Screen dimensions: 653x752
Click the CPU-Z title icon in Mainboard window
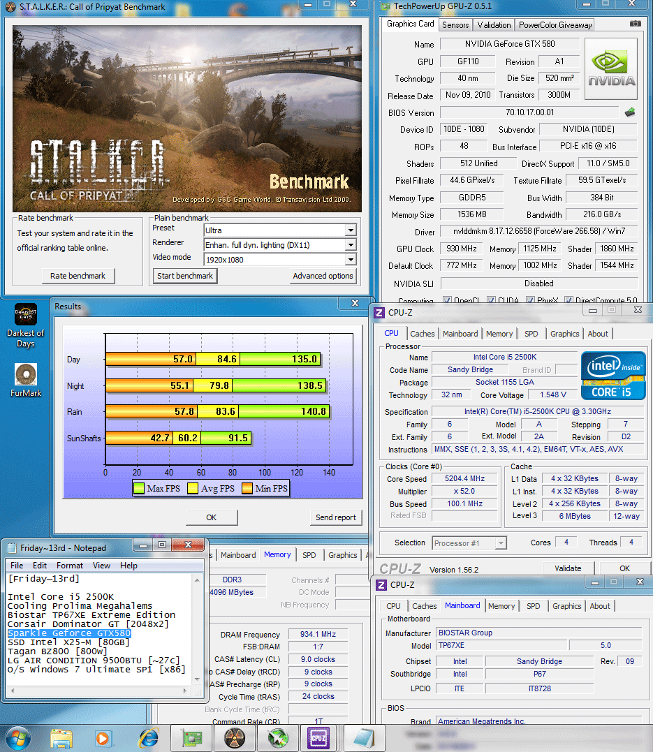point(381,585)
